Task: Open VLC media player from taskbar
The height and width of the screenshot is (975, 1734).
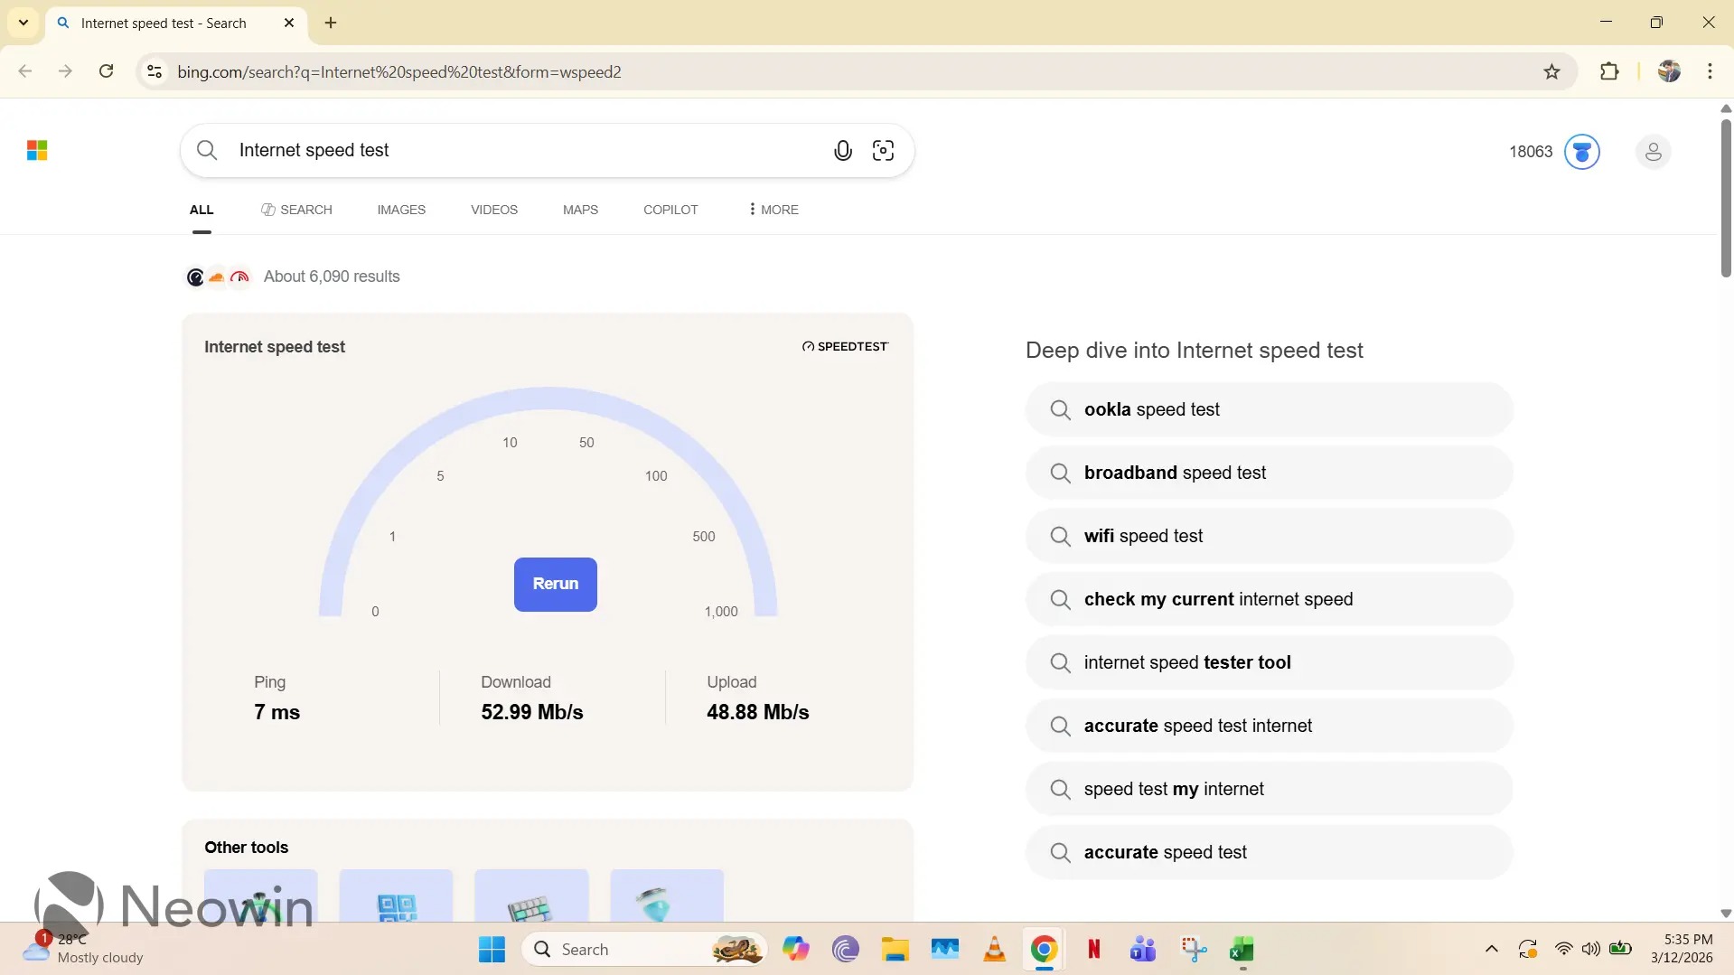Action: (x=994, y=949)
